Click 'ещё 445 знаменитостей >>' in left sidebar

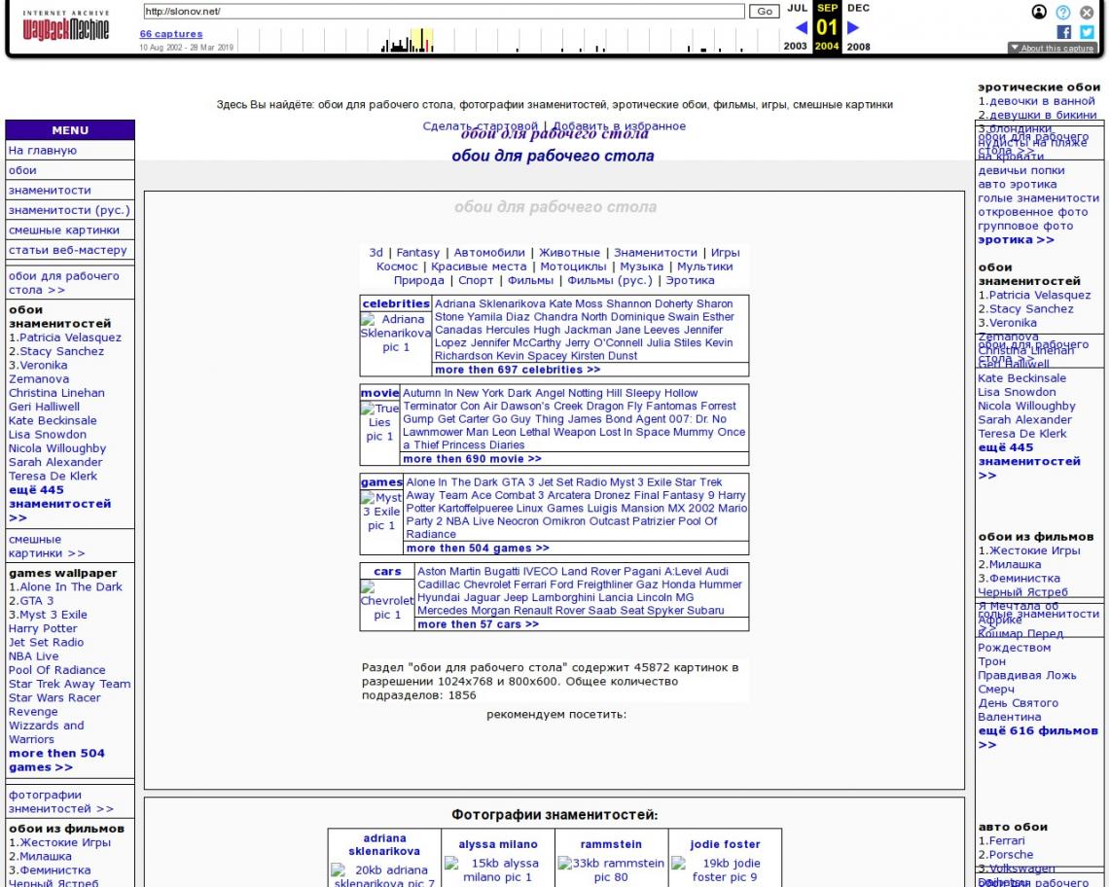60,504
